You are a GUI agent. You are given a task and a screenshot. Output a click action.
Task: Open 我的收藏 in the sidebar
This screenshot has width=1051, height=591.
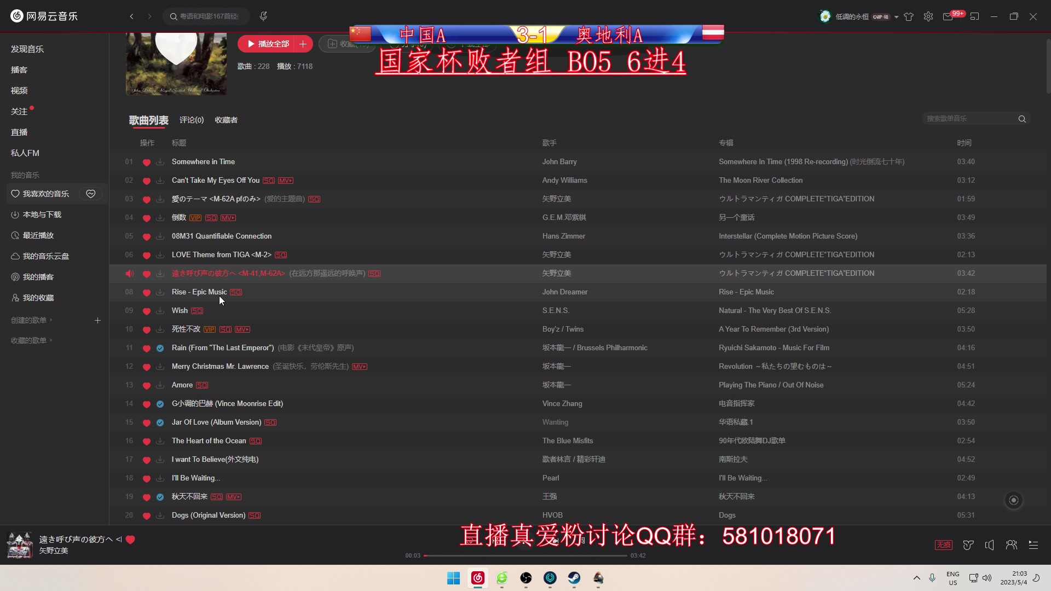pyautogui.click(x=33, y=298)
